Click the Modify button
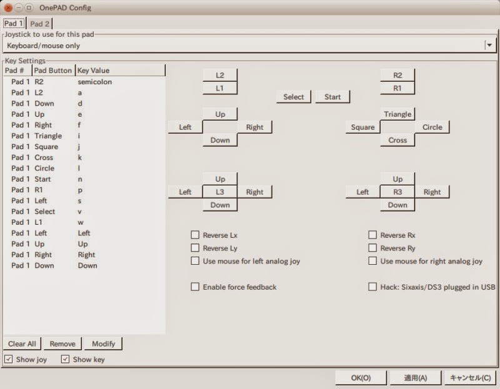 103,344
